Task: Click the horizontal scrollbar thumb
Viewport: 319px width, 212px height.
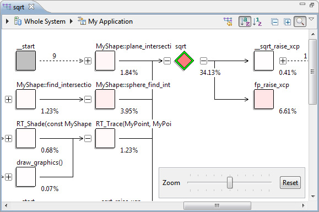Action: pos(217,205)
